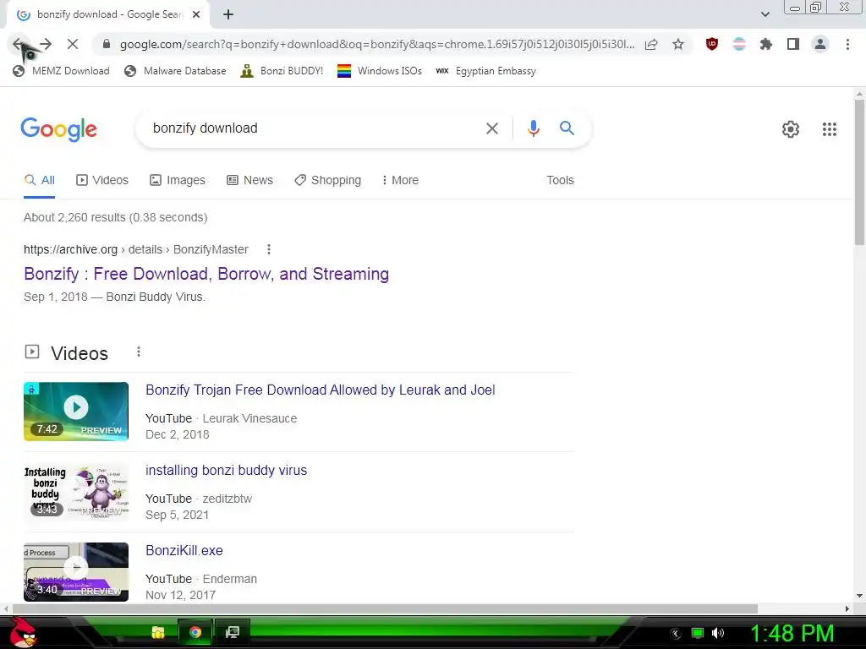The image size is (866, 649).
Task: Switch to the Shopping tab
Action: (327, 181)
